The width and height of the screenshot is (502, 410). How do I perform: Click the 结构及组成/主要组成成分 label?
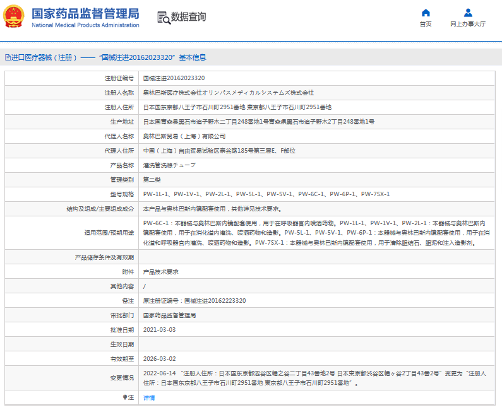point(100,209)
